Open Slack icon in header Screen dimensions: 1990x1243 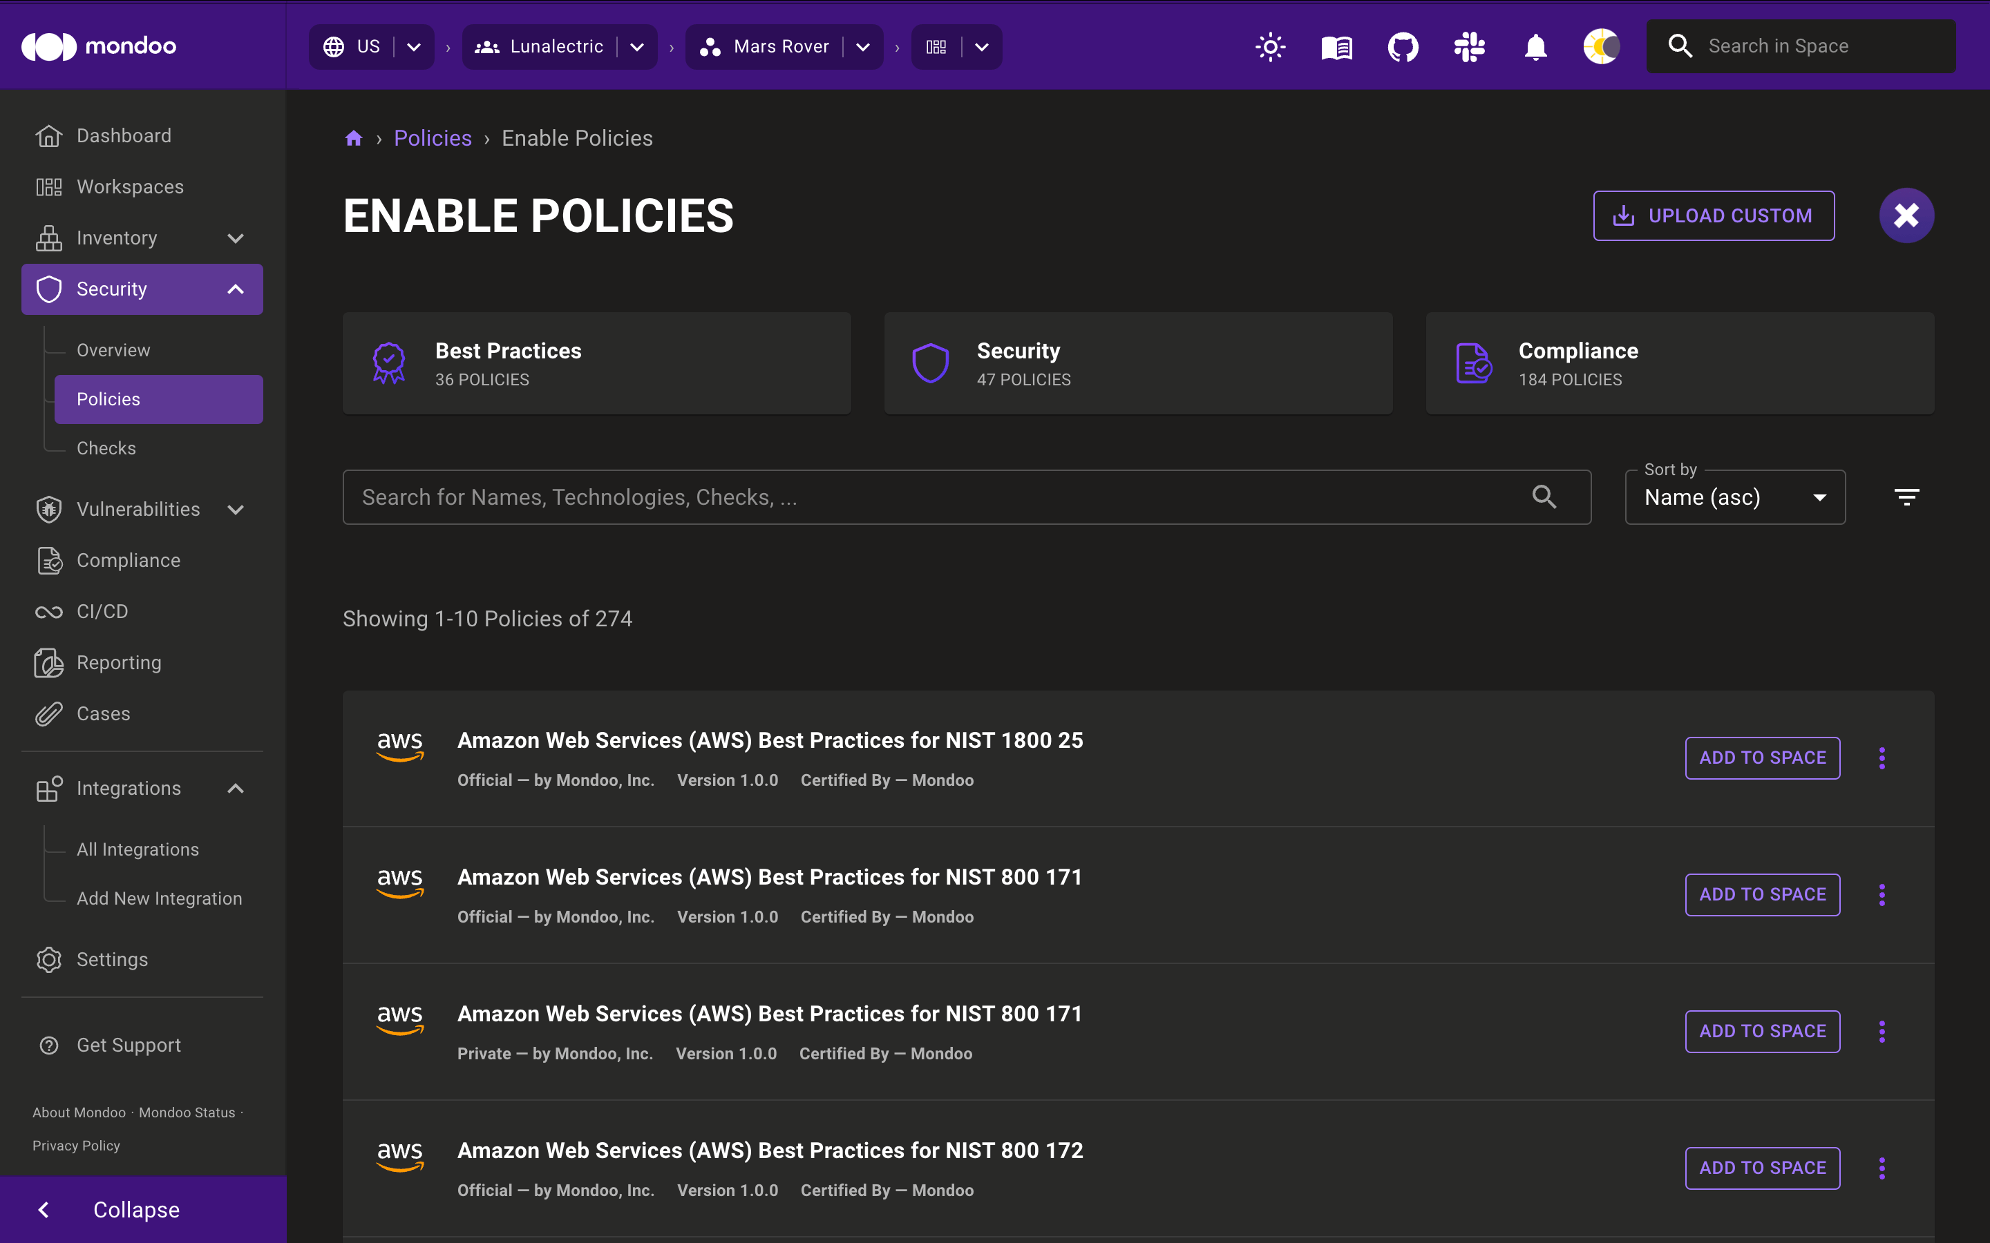pyautogui.click(x=1468, y=47)
